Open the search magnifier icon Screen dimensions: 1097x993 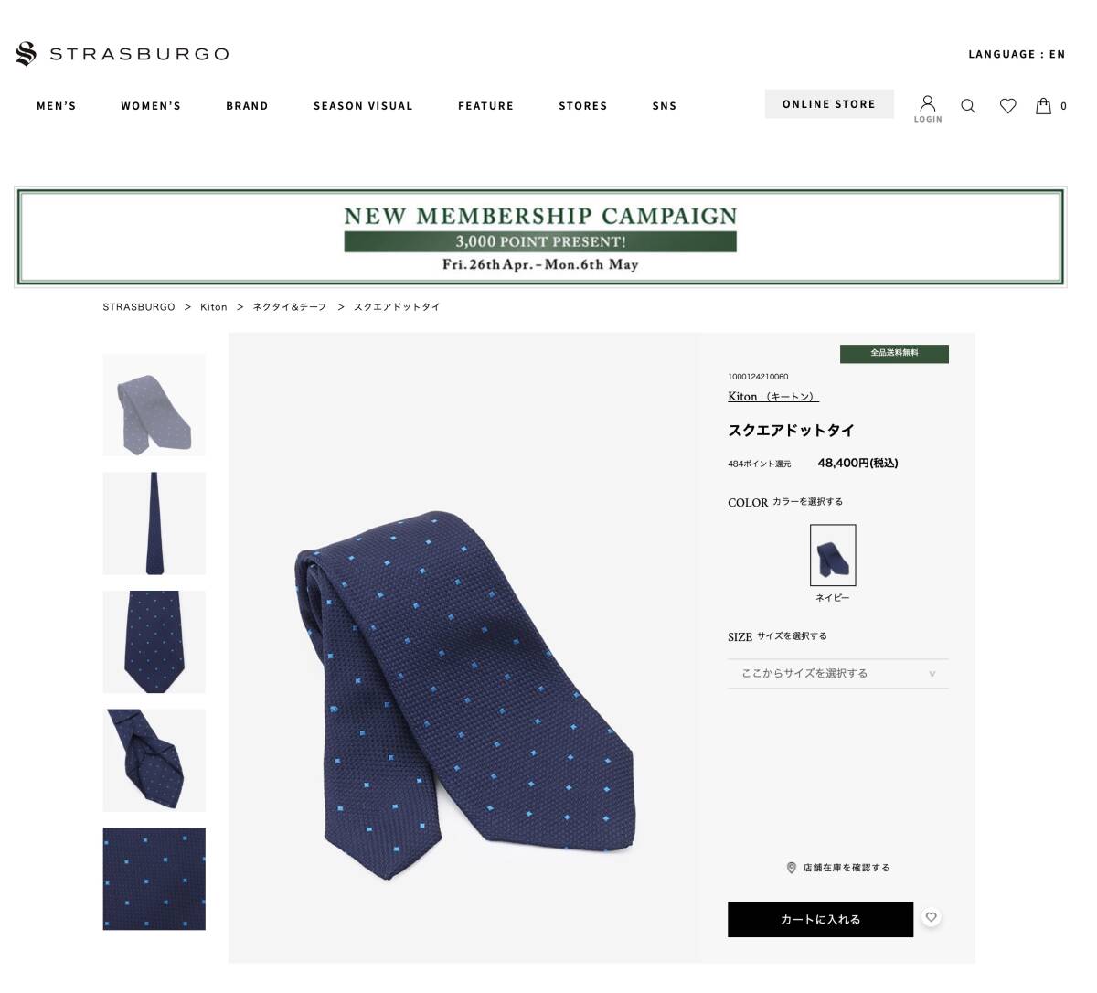coord(968,106)
